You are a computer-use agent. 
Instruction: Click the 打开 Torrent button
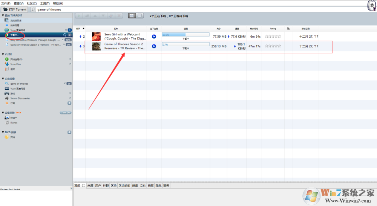point(15,9)
